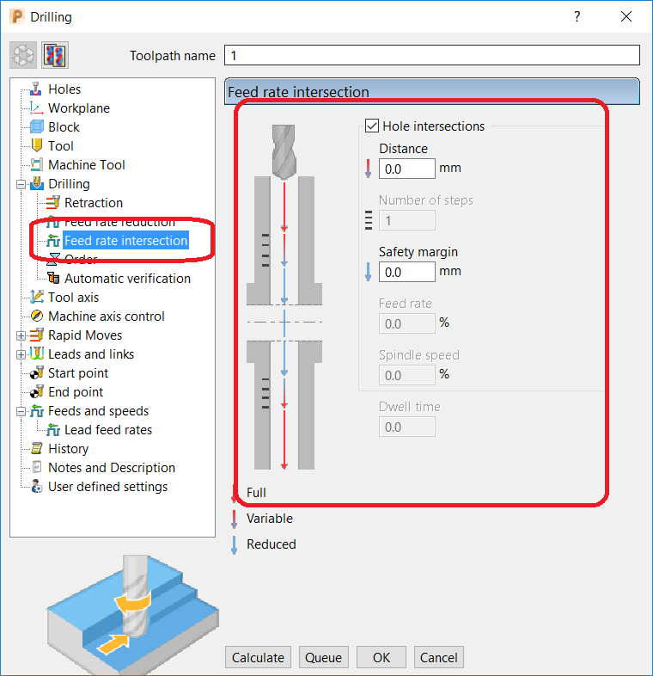The height and width of the screenshot is (676, 653).
Task: Click the Safety margin value field
Action: click(407, 272)
